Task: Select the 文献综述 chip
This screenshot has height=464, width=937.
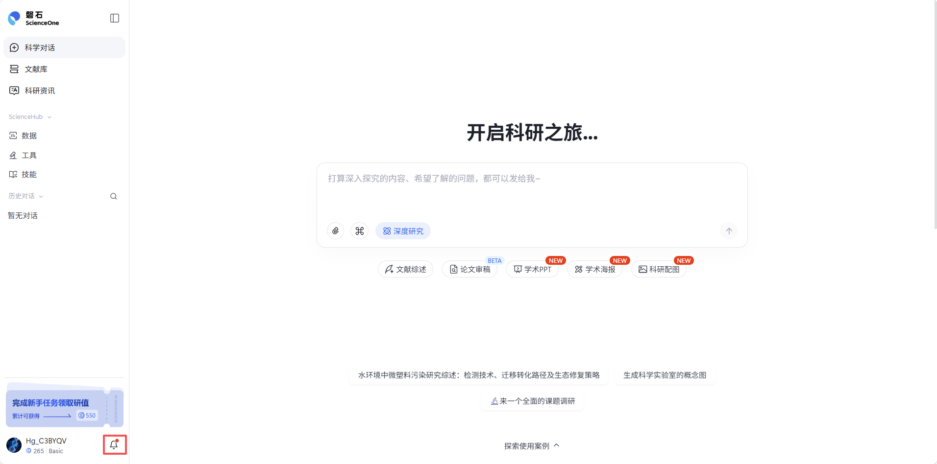Action: click(x=405, y=269)
